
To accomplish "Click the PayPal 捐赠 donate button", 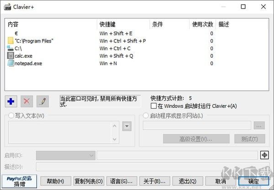I will [19, 181].
